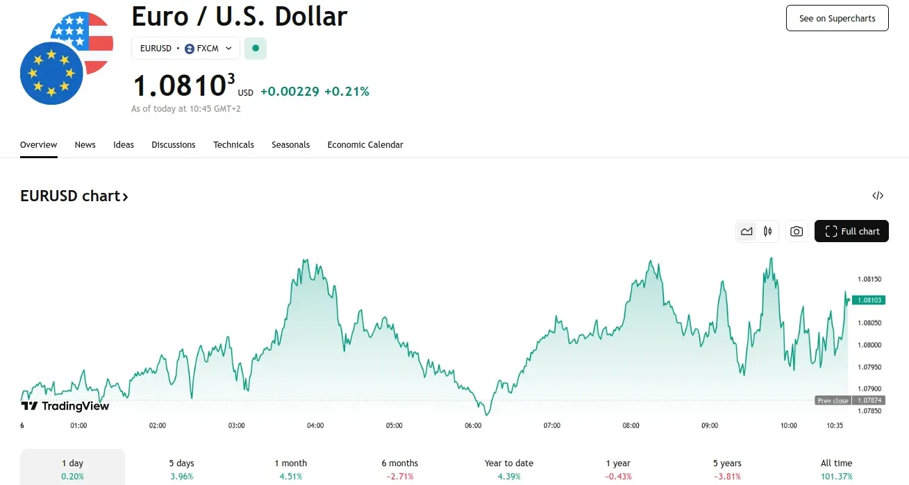This screenshot has height=485, width=909.
Task: Go to Economic Calendar tab
Action: [x=365, y=145]
